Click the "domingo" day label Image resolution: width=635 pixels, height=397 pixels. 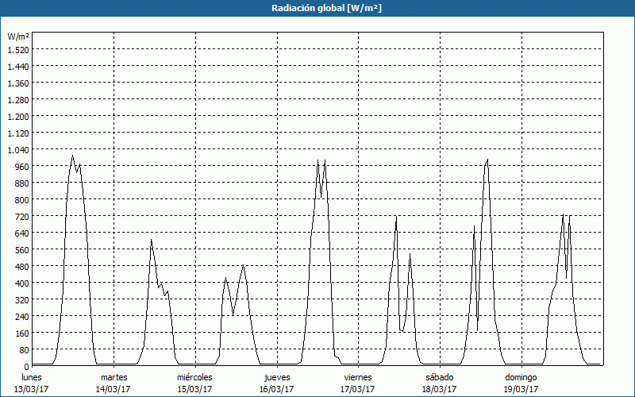tap(521, 377)
